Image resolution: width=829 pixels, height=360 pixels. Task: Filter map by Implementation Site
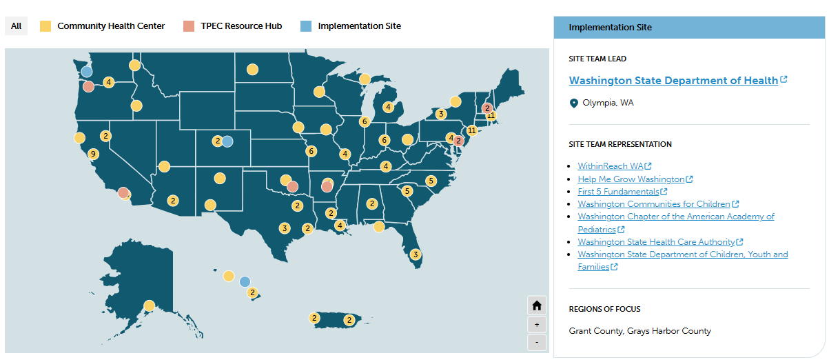(350, 26)
